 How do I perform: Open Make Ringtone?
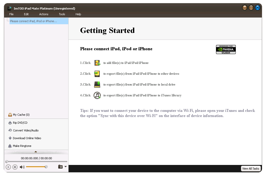[22, 146]
